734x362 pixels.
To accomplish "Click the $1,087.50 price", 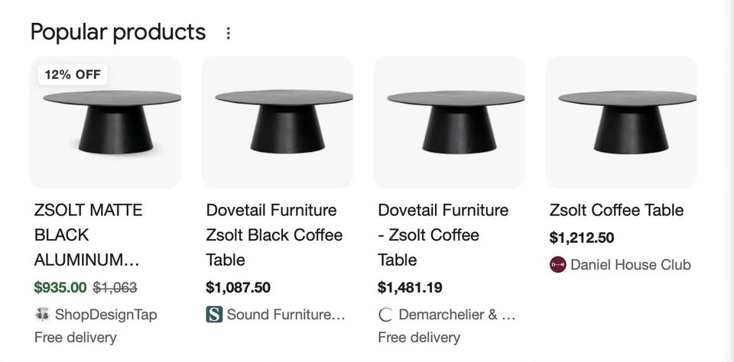I will 238,287.
